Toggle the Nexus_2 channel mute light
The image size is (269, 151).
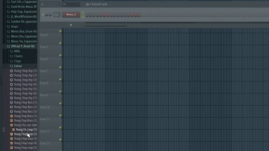coord(43,15)
